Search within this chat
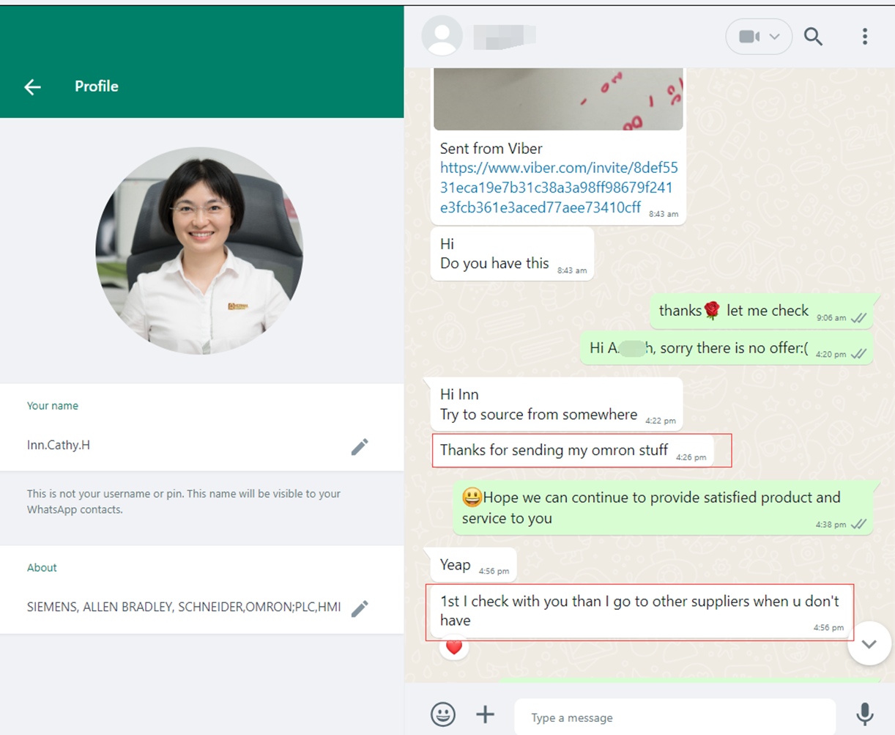This screenshot has height=735, width=895. tap(813, 37)
